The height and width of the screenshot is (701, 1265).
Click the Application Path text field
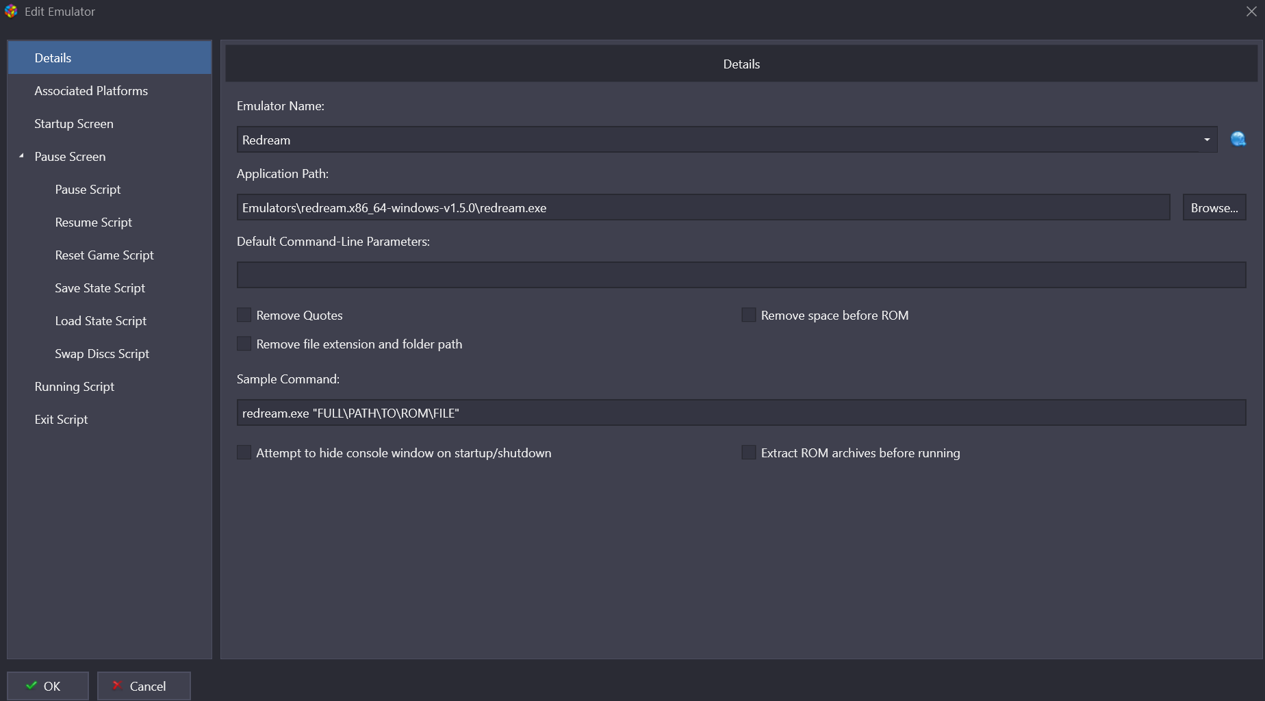(703, 207)
